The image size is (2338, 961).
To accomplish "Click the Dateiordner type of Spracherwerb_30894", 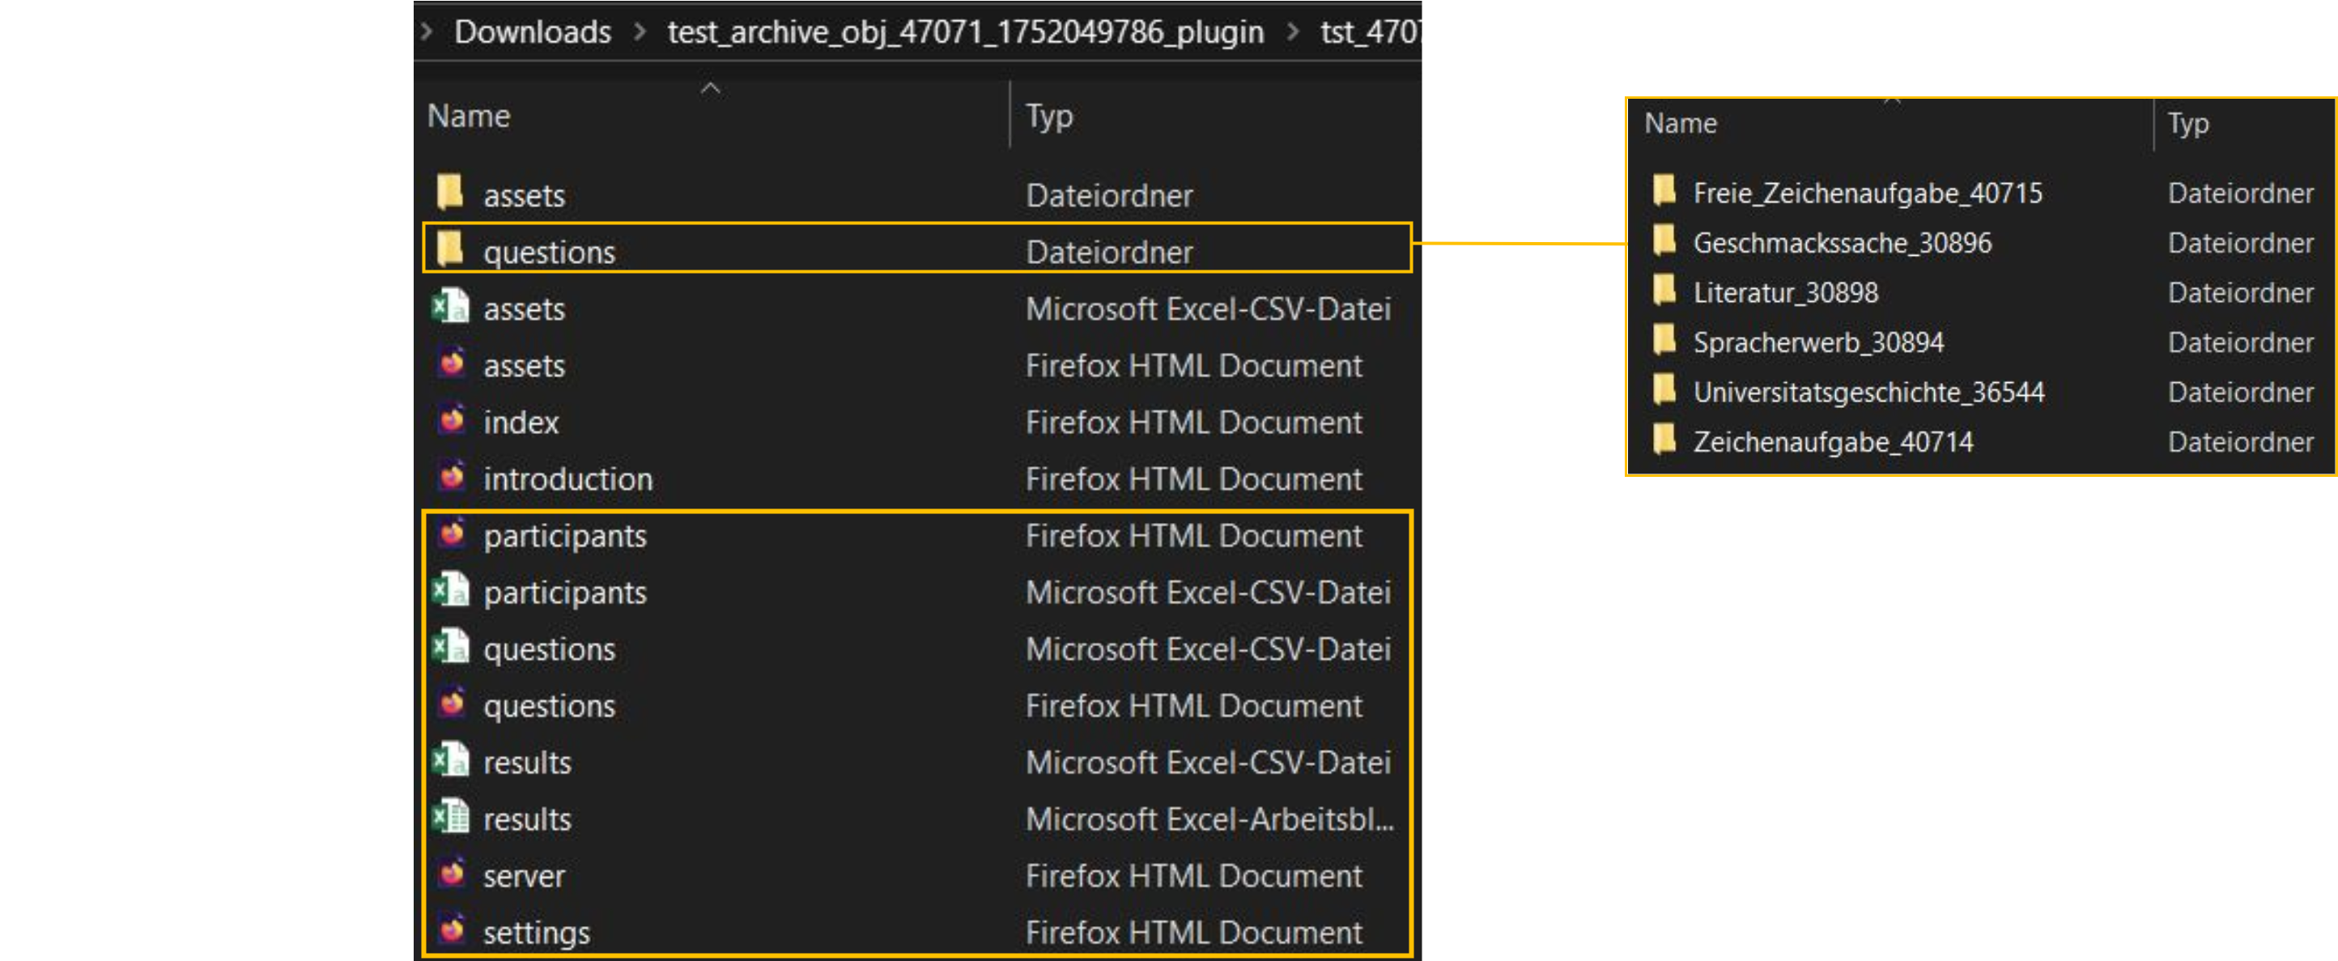I will tap(2240, 342).
